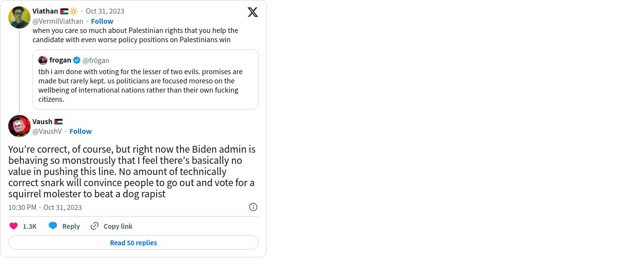The height and width of the screenshot is (270, 623).
Task: Click frogan's blue verified badge
Action: pyautogui.click(x=77, y=60)
